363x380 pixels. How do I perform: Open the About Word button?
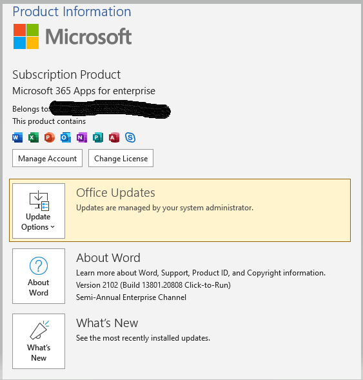pos(39,276)
